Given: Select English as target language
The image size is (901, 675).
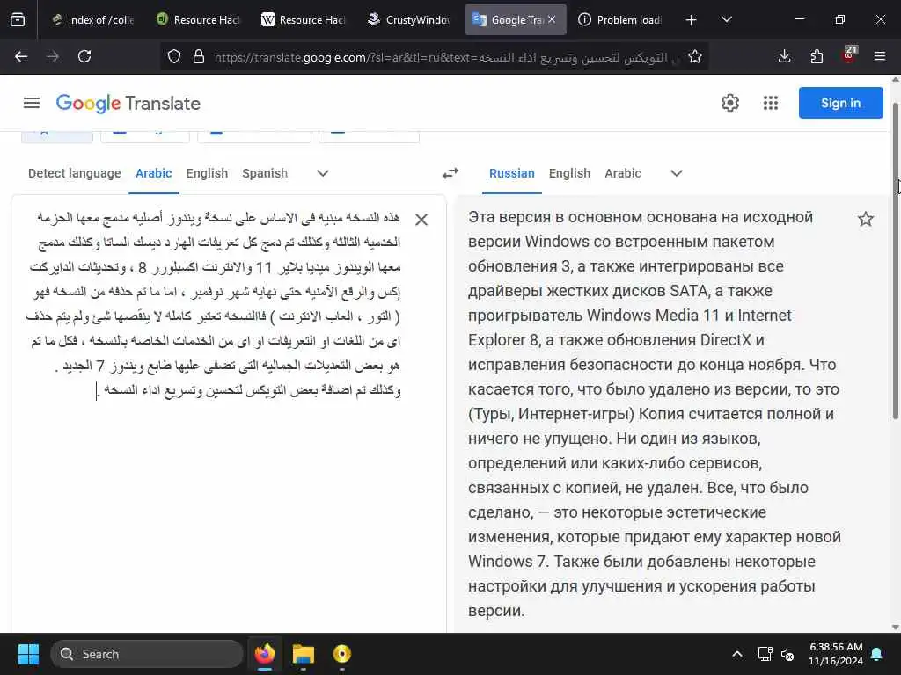Looking at the screenshot, I should click(x=569, y=173).
